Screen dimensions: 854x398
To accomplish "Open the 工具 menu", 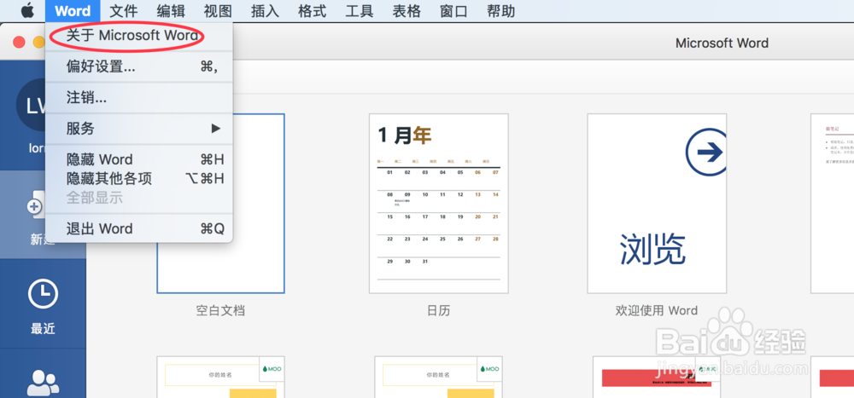I will [360, 11].
